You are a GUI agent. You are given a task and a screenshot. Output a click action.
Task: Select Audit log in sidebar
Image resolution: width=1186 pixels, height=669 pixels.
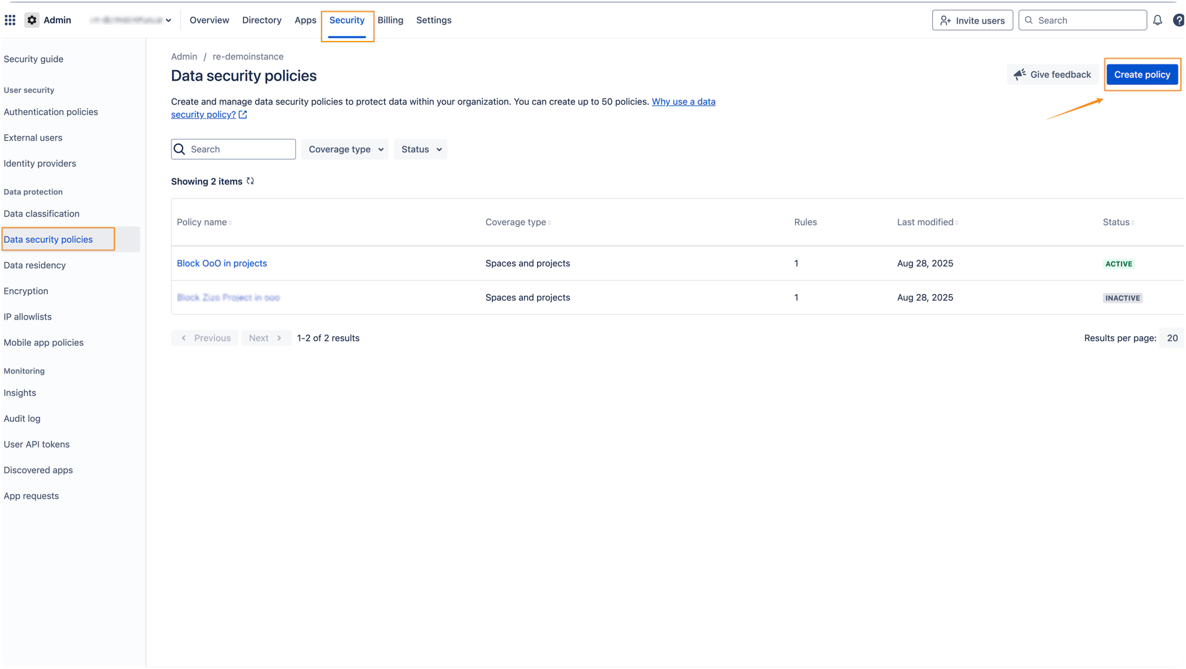pos(22,419)
